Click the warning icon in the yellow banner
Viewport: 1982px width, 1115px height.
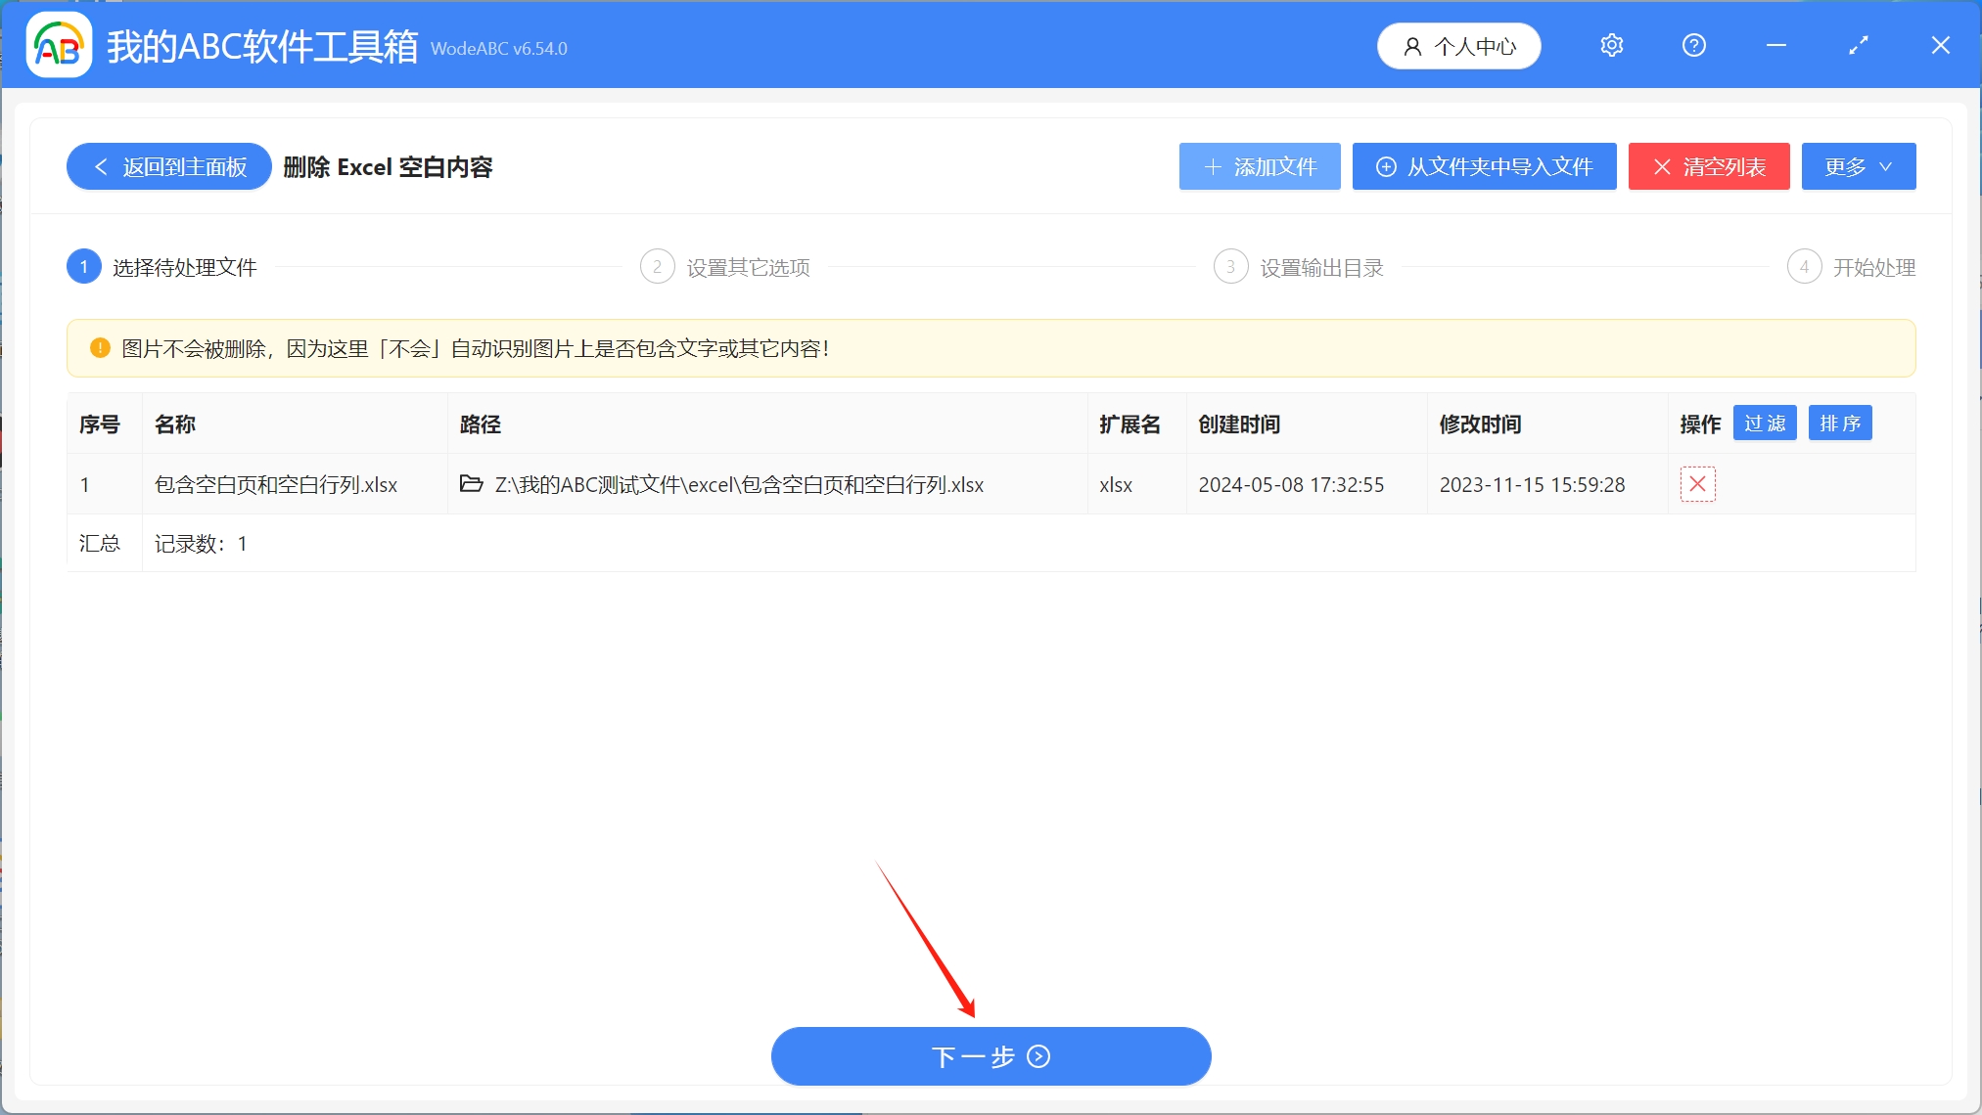(x=99, y=348)
